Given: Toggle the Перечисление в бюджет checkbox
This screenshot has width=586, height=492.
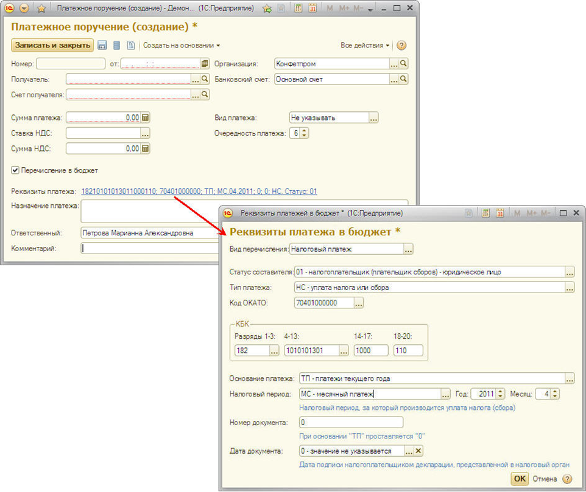Looking at the screenshot, I should [15, 170].
